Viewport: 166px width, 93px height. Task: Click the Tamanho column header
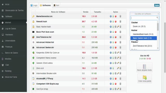pos(98,12)
